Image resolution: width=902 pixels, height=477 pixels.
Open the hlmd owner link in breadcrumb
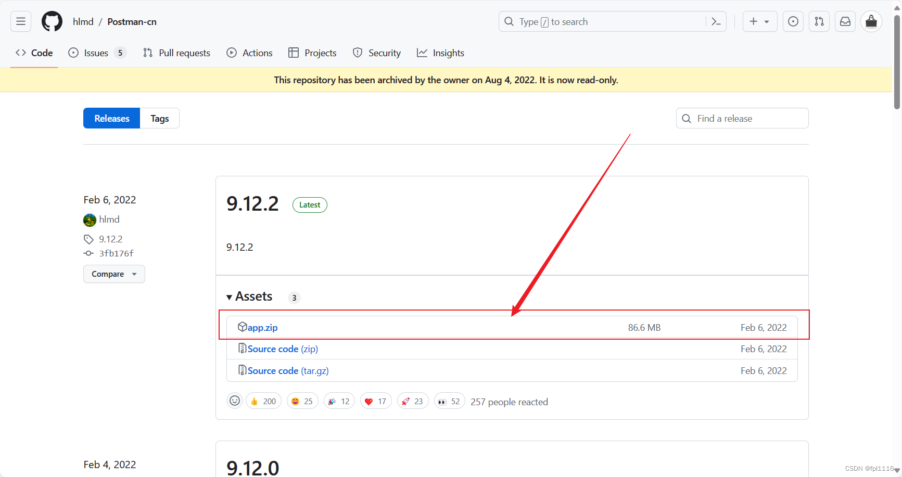(83, 21)
